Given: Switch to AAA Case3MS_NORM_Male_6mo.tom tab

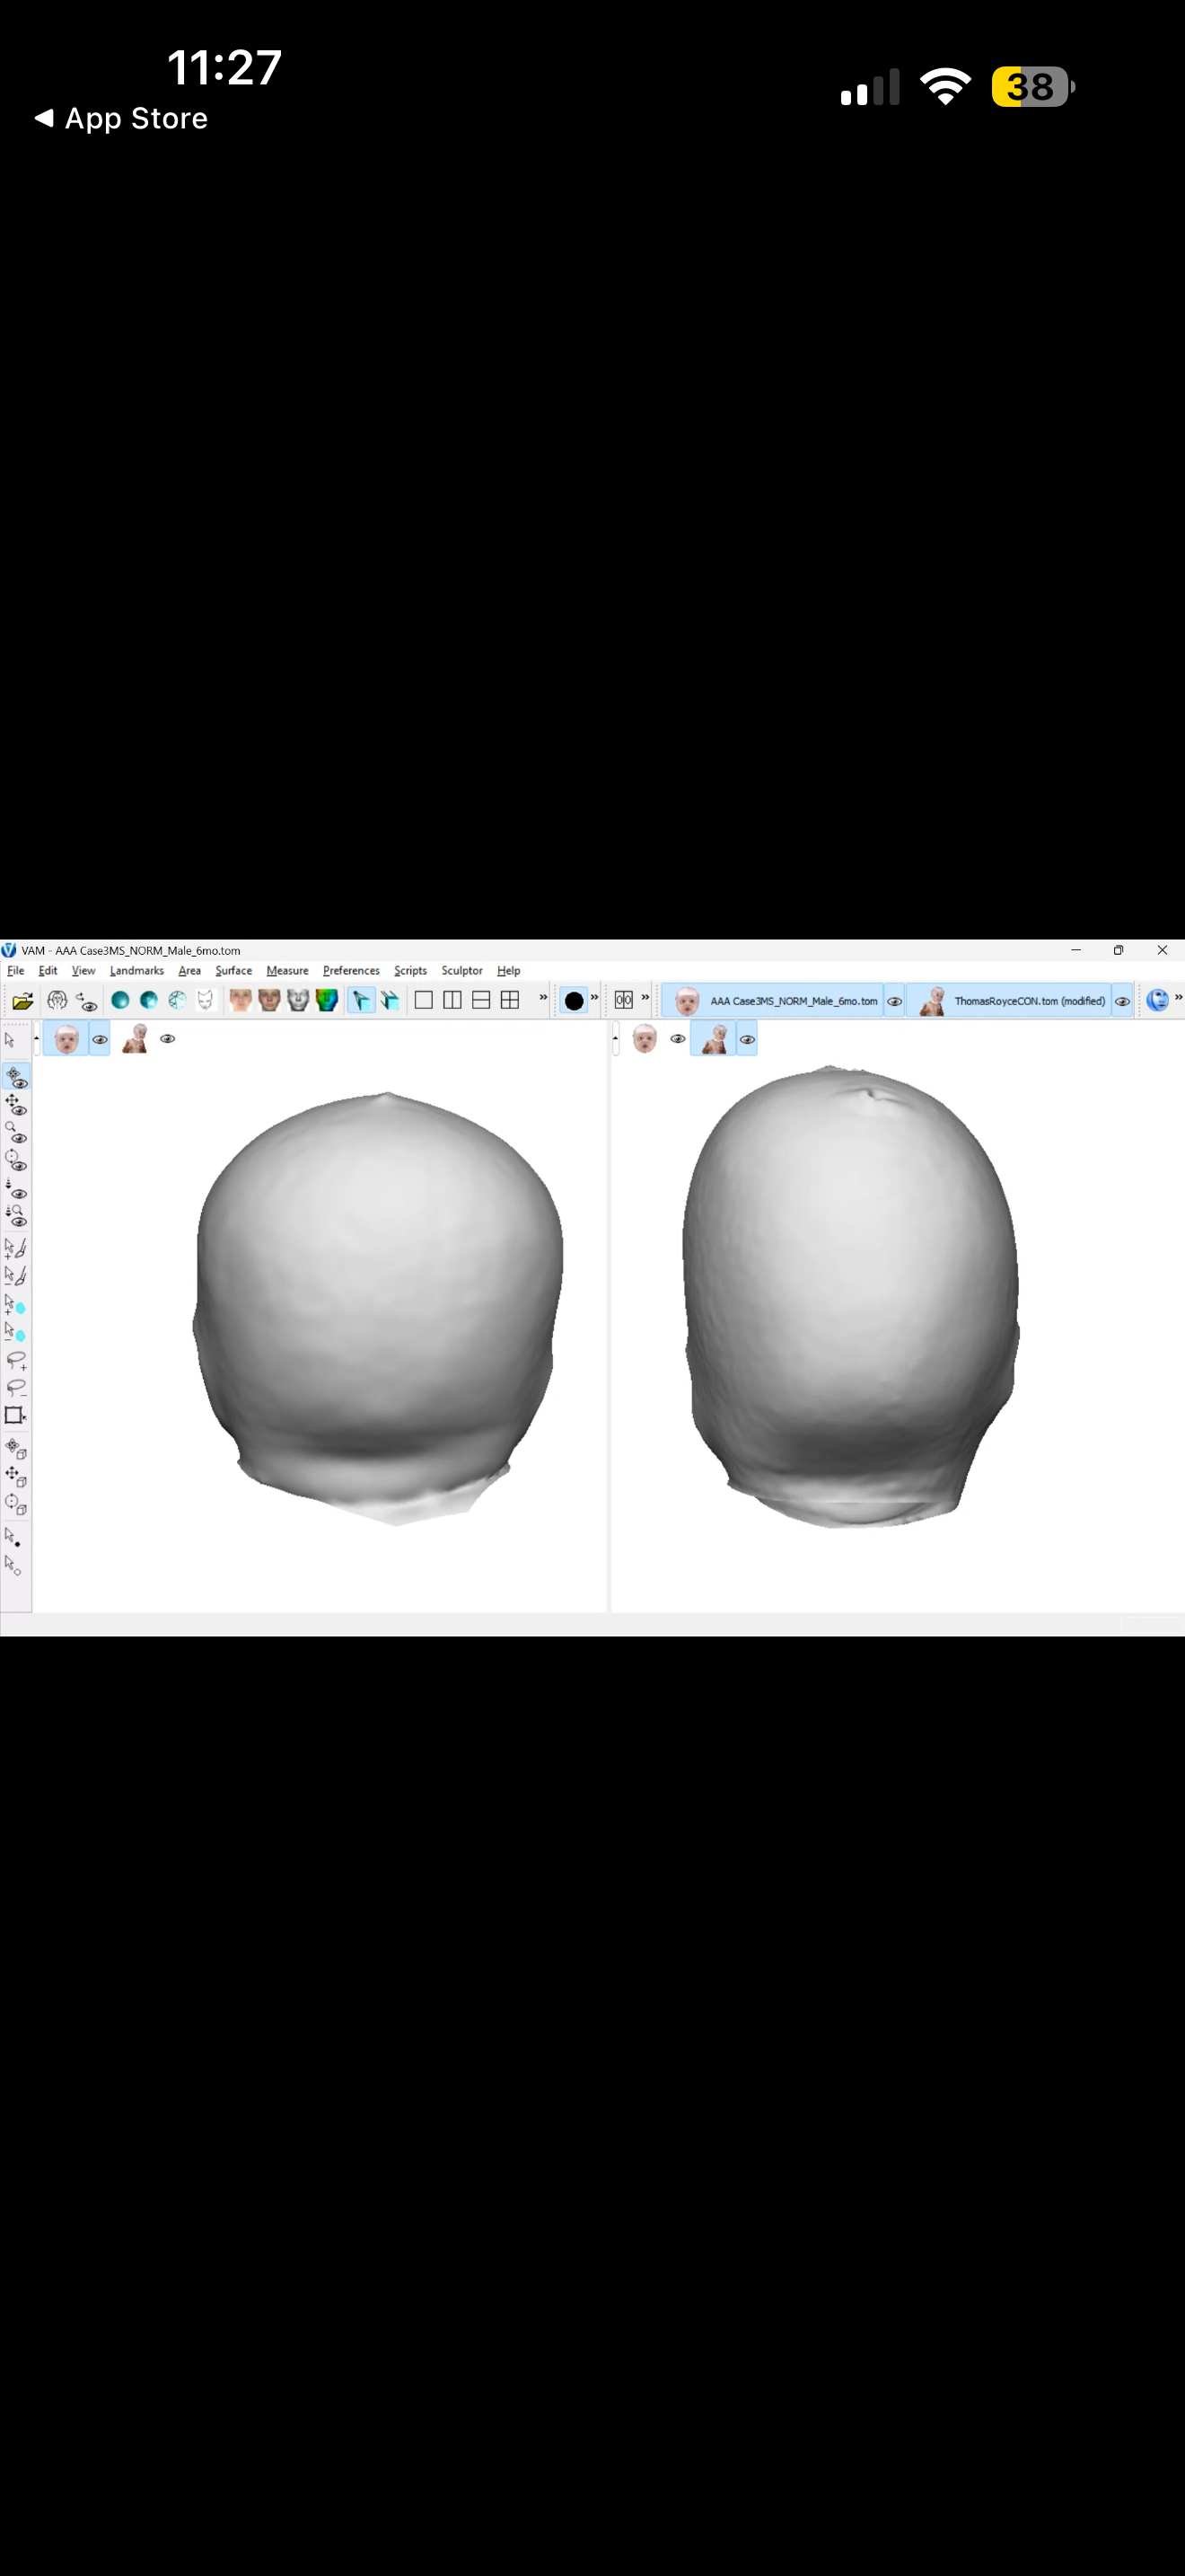Looking at the screenshot, I should [x=773, y=1001].
